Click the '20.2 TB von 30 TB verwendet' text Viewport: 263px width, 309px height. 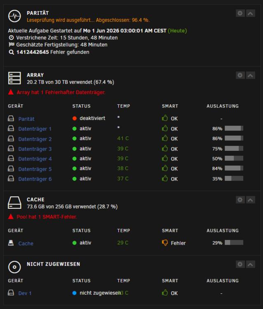pos(70,82)
